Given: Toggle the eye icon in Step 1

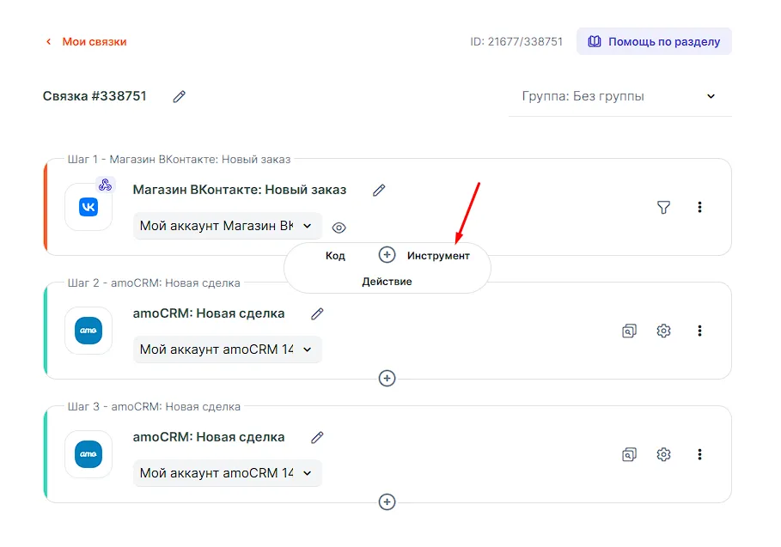Looking at the screenshot, I should (339, 228).
